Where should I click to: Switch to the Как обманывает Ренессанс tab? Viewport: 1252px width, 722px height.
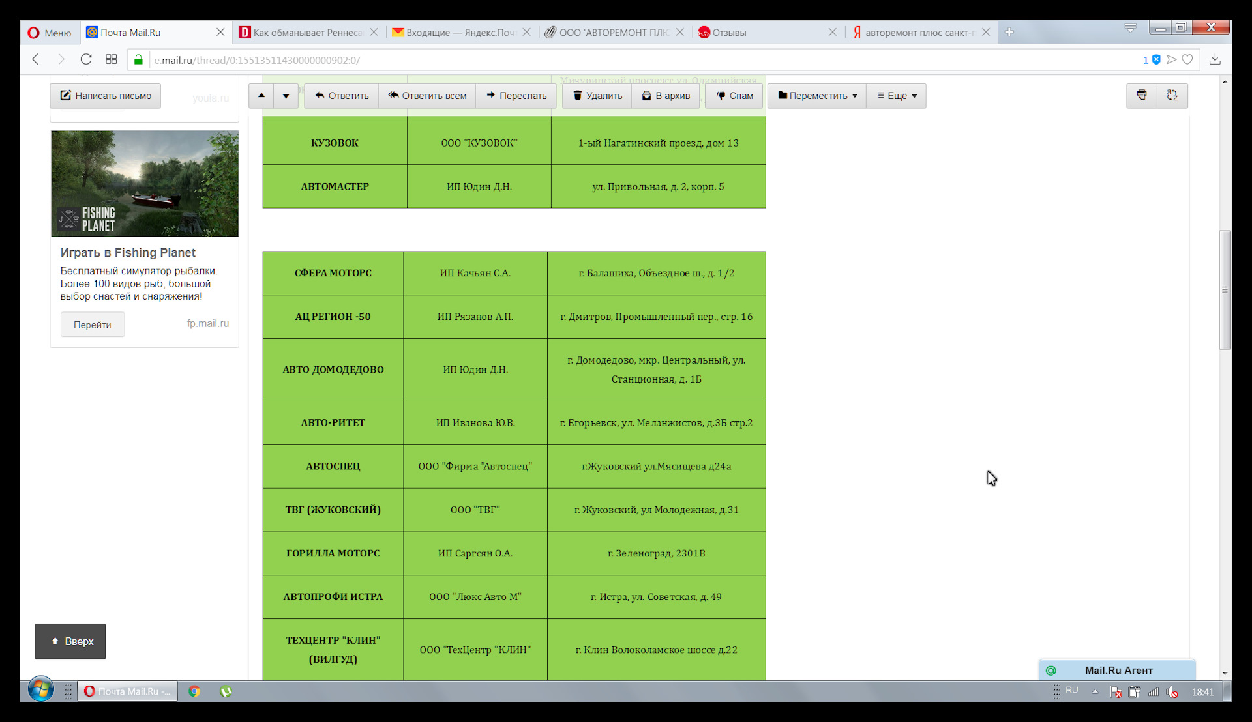pos(307,33)
